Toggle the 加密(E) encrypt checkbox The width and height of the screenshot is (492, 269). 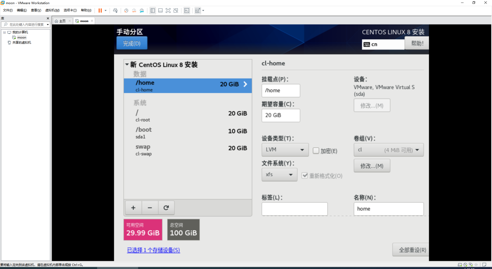316,150
